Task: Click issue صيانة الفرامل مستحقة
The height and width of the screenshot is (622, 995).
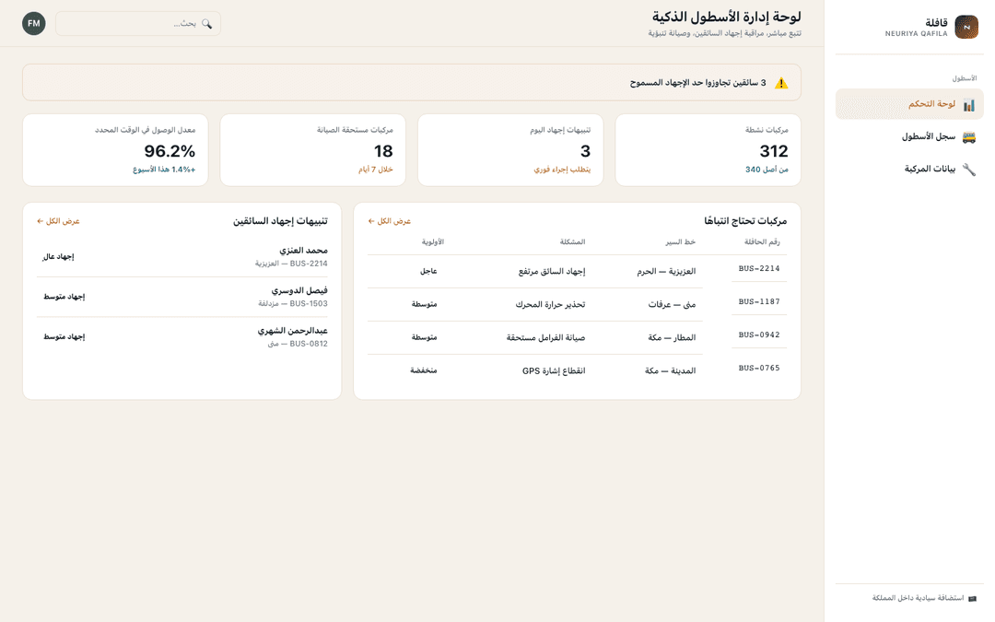Action: point(545,337)
